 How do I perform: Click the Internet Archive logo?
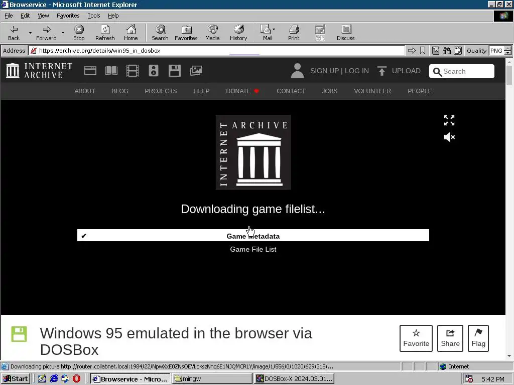39,71
